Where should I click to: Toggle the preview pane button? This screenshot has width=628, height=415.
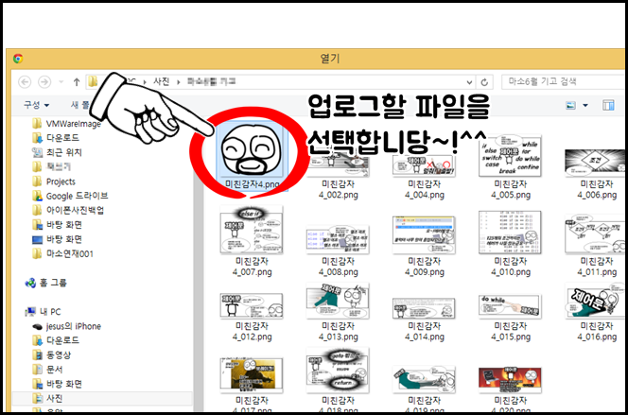coord(608,105)
